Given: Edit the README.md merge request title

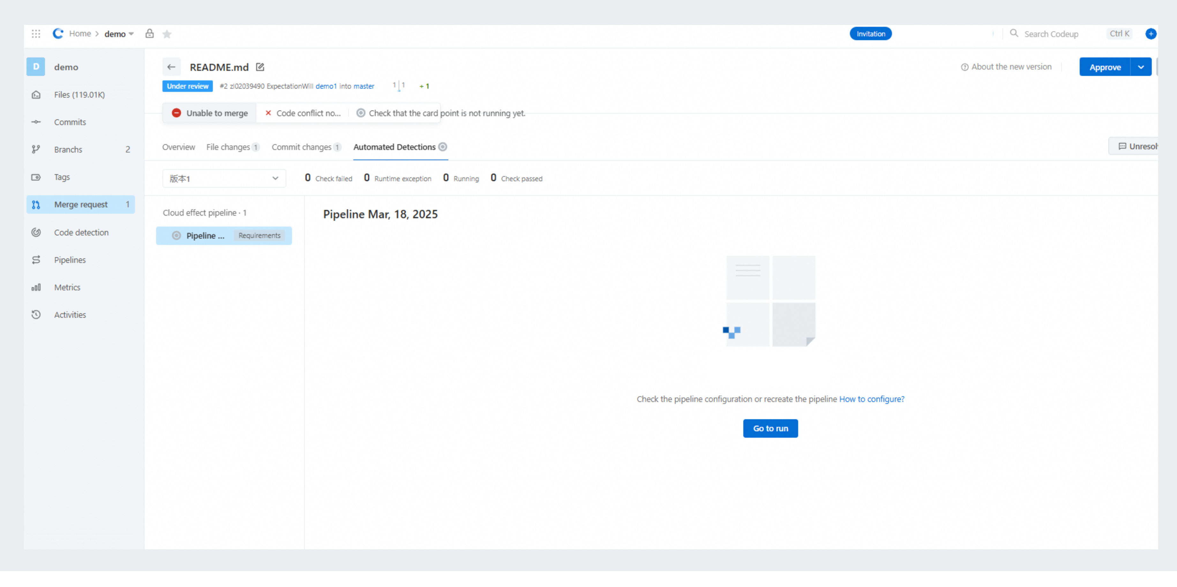Looking at the screenshot, I should tap(260, 67).
